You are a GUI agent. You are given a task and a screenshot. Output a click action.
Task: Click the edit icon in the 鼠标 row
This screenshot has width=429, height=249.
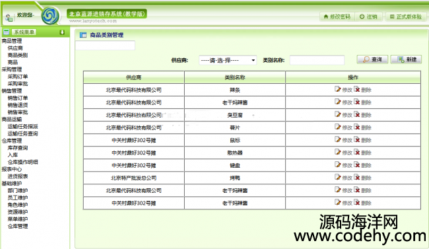tap(338, 140)
